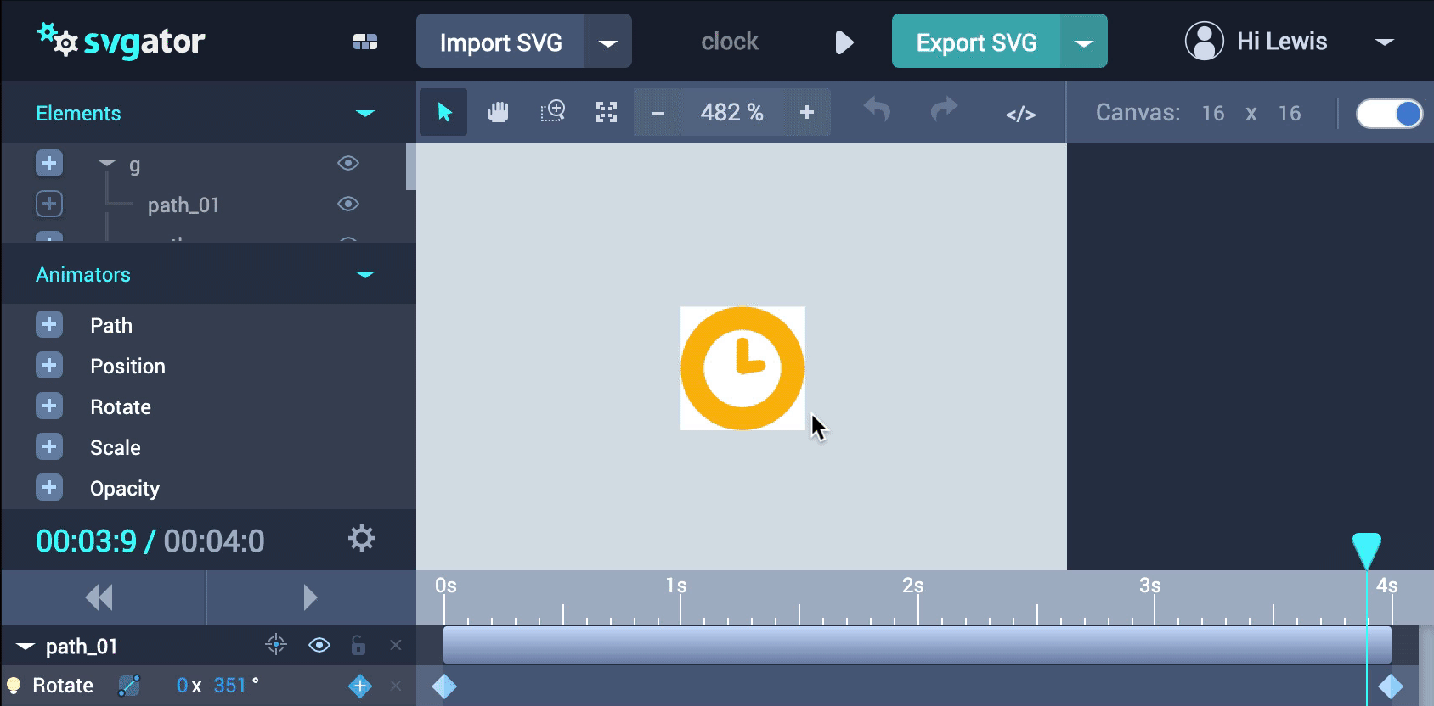
Task: Click the canvas height value 16
Action: coord(1289,113)
